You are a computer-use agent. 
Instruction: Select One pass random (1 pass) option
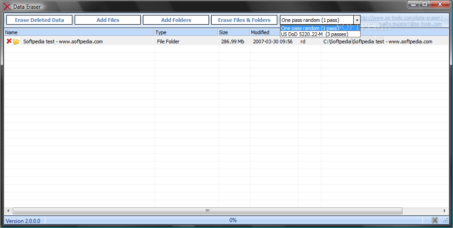click(320, 28)
